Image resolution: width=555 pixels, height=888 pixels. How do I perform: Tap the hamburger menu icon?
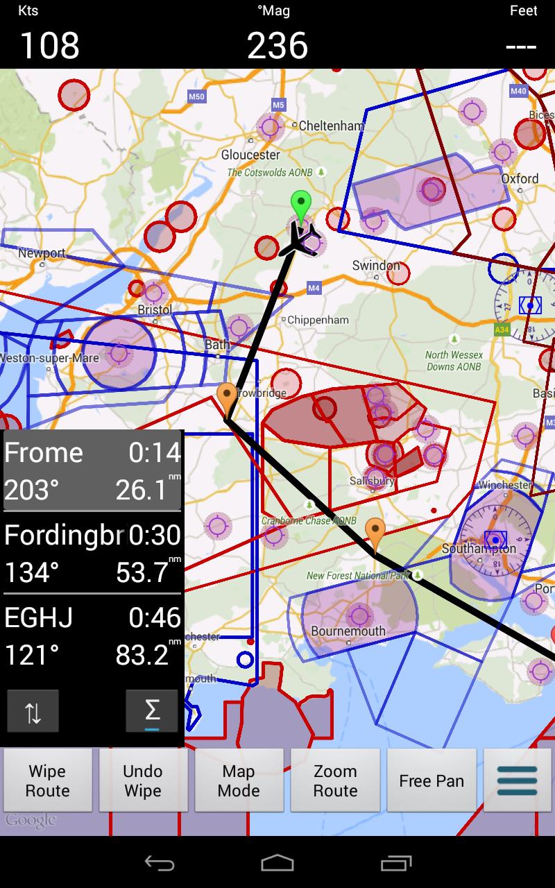click(x=517, y=780)
